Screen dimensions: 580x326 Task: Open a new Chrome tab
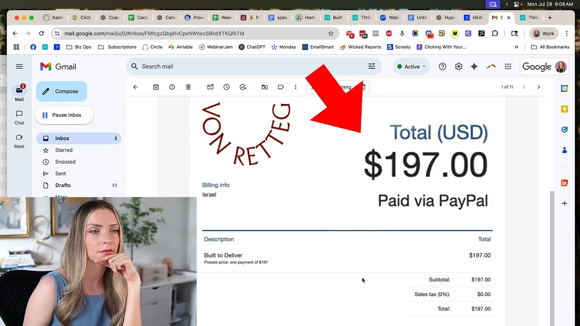[x=550, y=18]
